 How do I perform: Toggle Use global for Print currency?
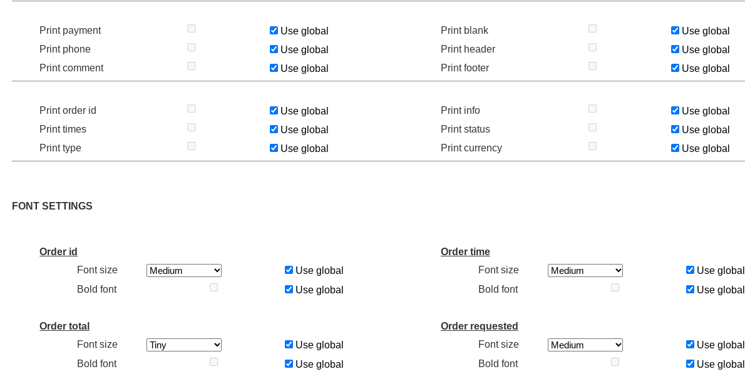(x=675, y=148)
